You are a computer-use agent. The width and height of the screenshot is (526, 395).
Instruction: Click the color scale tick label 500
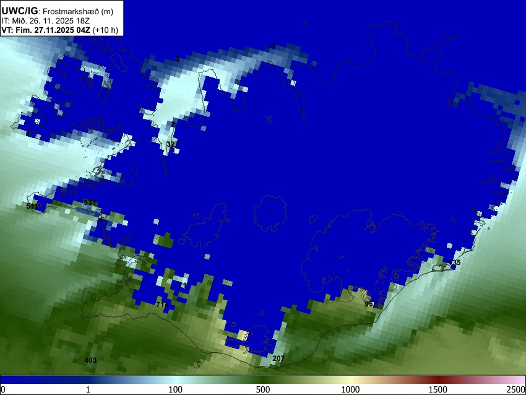point(263,389)
